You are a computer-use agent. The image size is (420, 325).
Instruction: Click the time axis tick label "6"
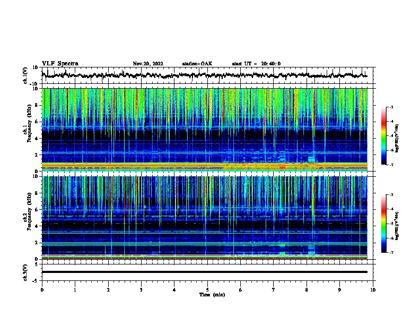(x=241, y=290)
